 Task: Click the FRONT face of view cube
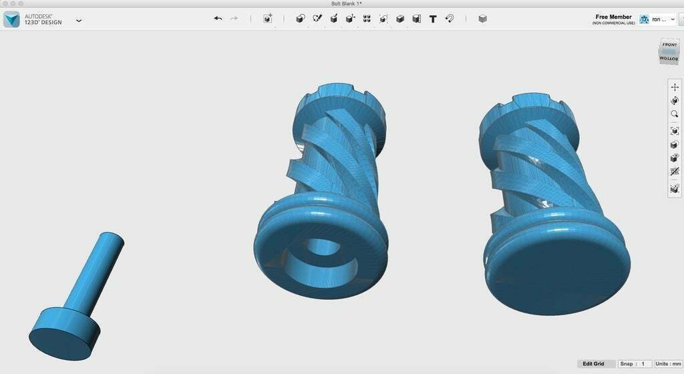[x=669, y=45]
